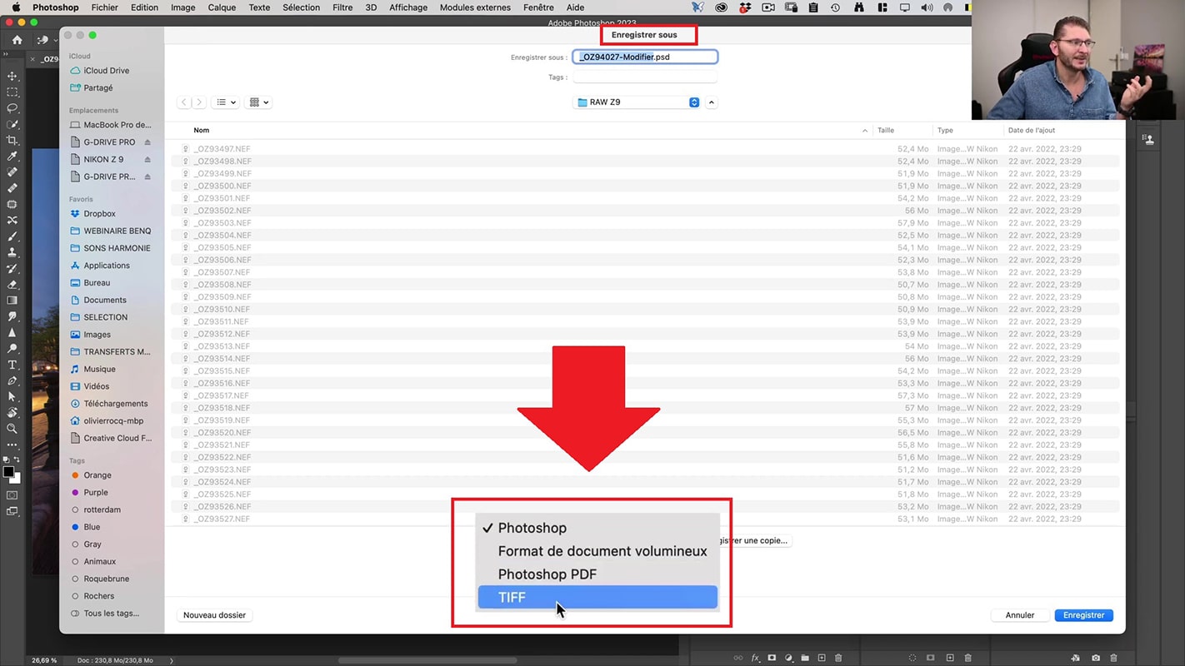Open the list view options dropdown
This screenshot has height=666, width=1185.
226,102
